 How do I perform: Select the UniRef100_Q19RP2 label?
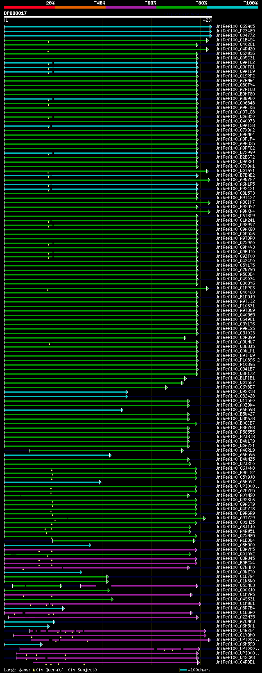click(235, 76)
